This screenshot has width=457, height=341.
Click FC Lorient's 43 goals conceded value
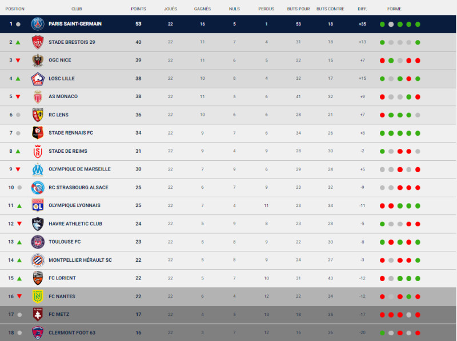[x=331, y=278]
